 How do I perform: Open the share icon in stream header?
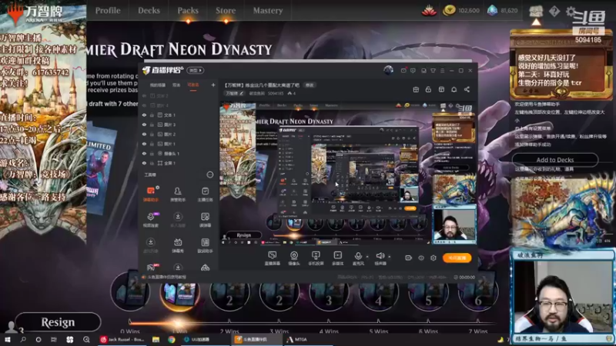click(467, 89)
